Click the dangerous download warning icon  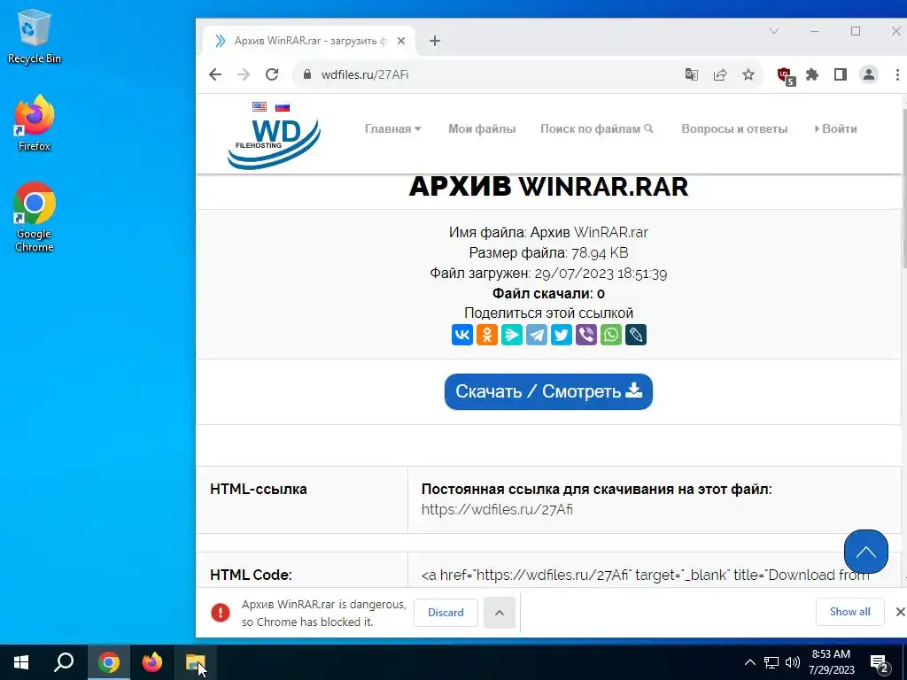point(221,613)
